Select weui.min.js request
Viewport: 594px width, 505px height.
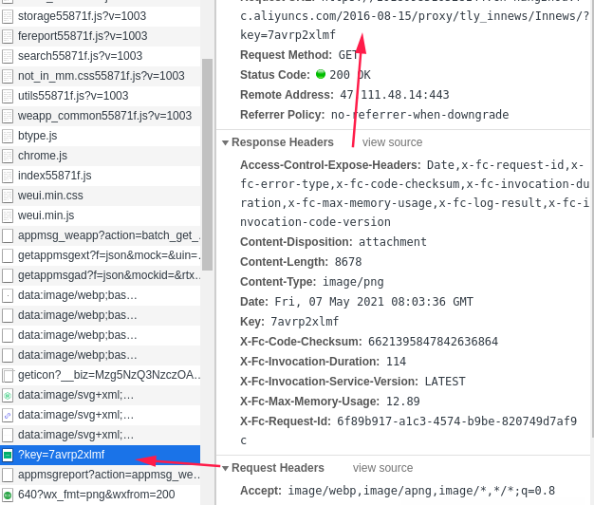coord(101,215)
